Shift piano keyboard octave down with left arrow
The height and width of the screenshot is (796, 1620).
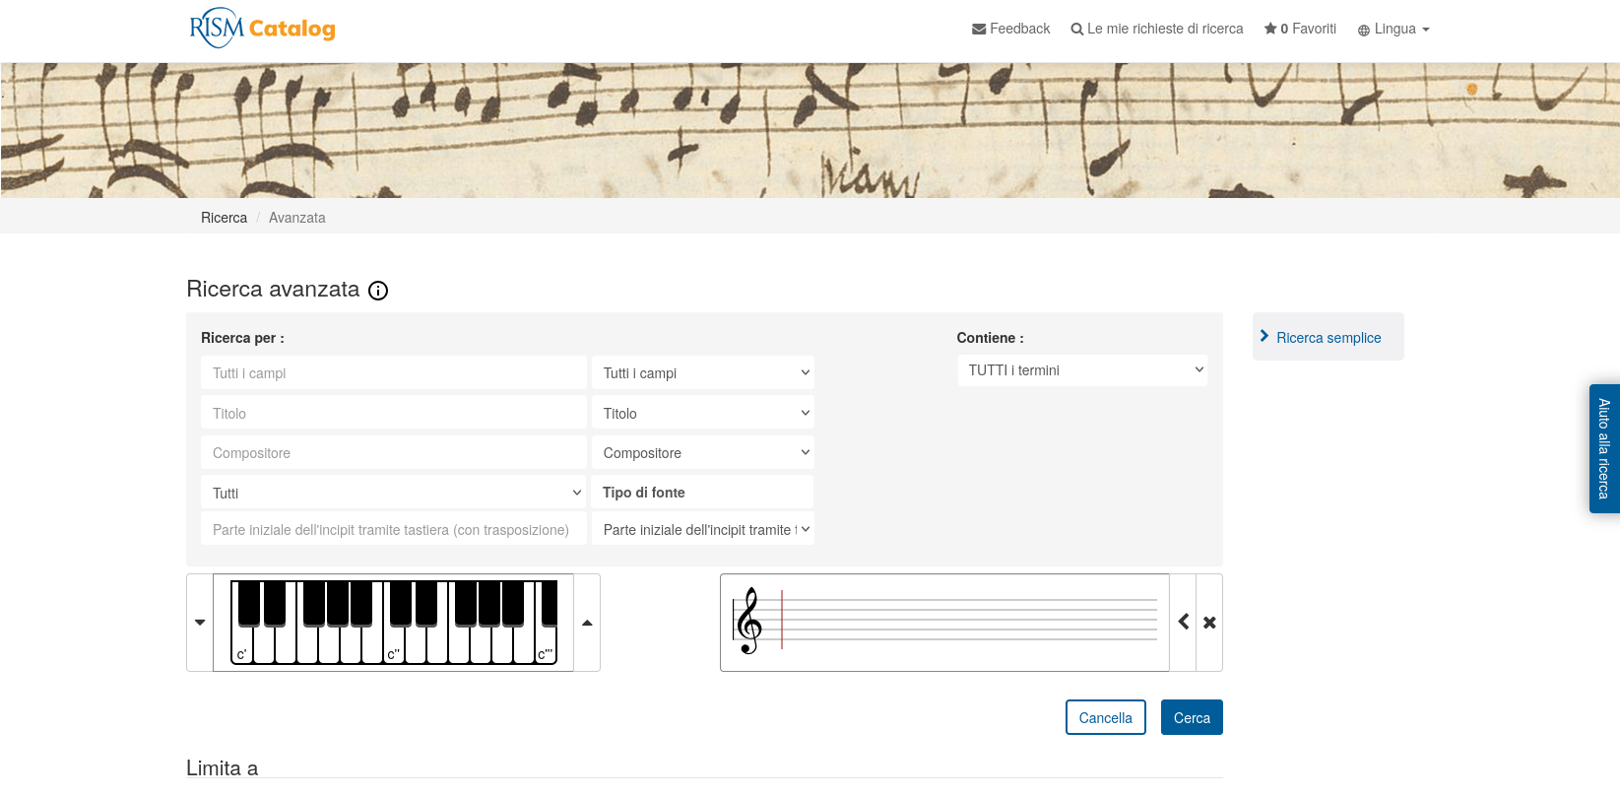point(200,623)
